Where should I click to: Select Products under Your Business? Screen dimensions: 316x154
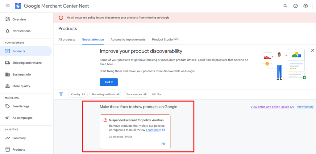[x=26, y=51]
